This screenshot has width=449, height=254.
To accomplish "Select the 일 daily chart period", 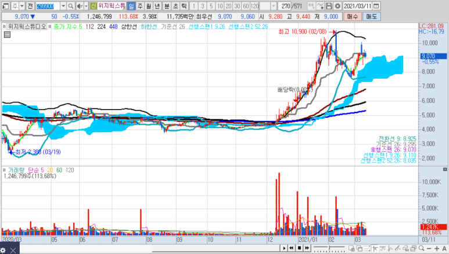I will [x=131, y=6].
